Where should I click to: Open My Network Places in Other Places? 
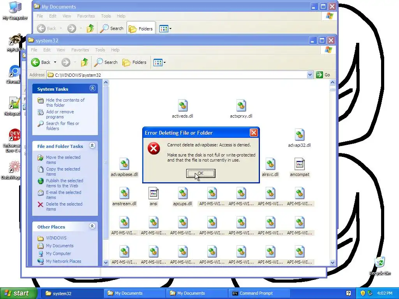64,261
